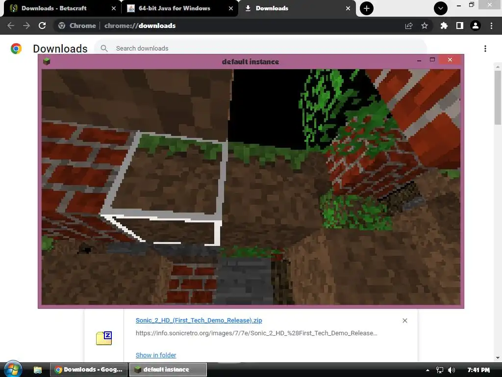This screenshot has height=377, width=502.
Task: Click Show in folder link
Action: tap(156, 355)
